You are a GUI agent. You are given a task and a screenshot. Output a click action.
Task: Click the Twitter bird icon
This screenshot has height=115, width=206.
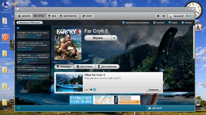point(18,28)
